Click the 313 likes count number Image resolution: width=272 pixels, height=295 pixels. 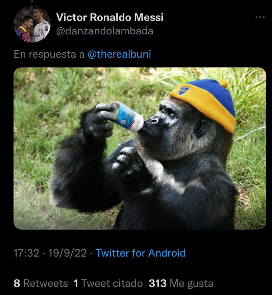(x=157, y=283)
